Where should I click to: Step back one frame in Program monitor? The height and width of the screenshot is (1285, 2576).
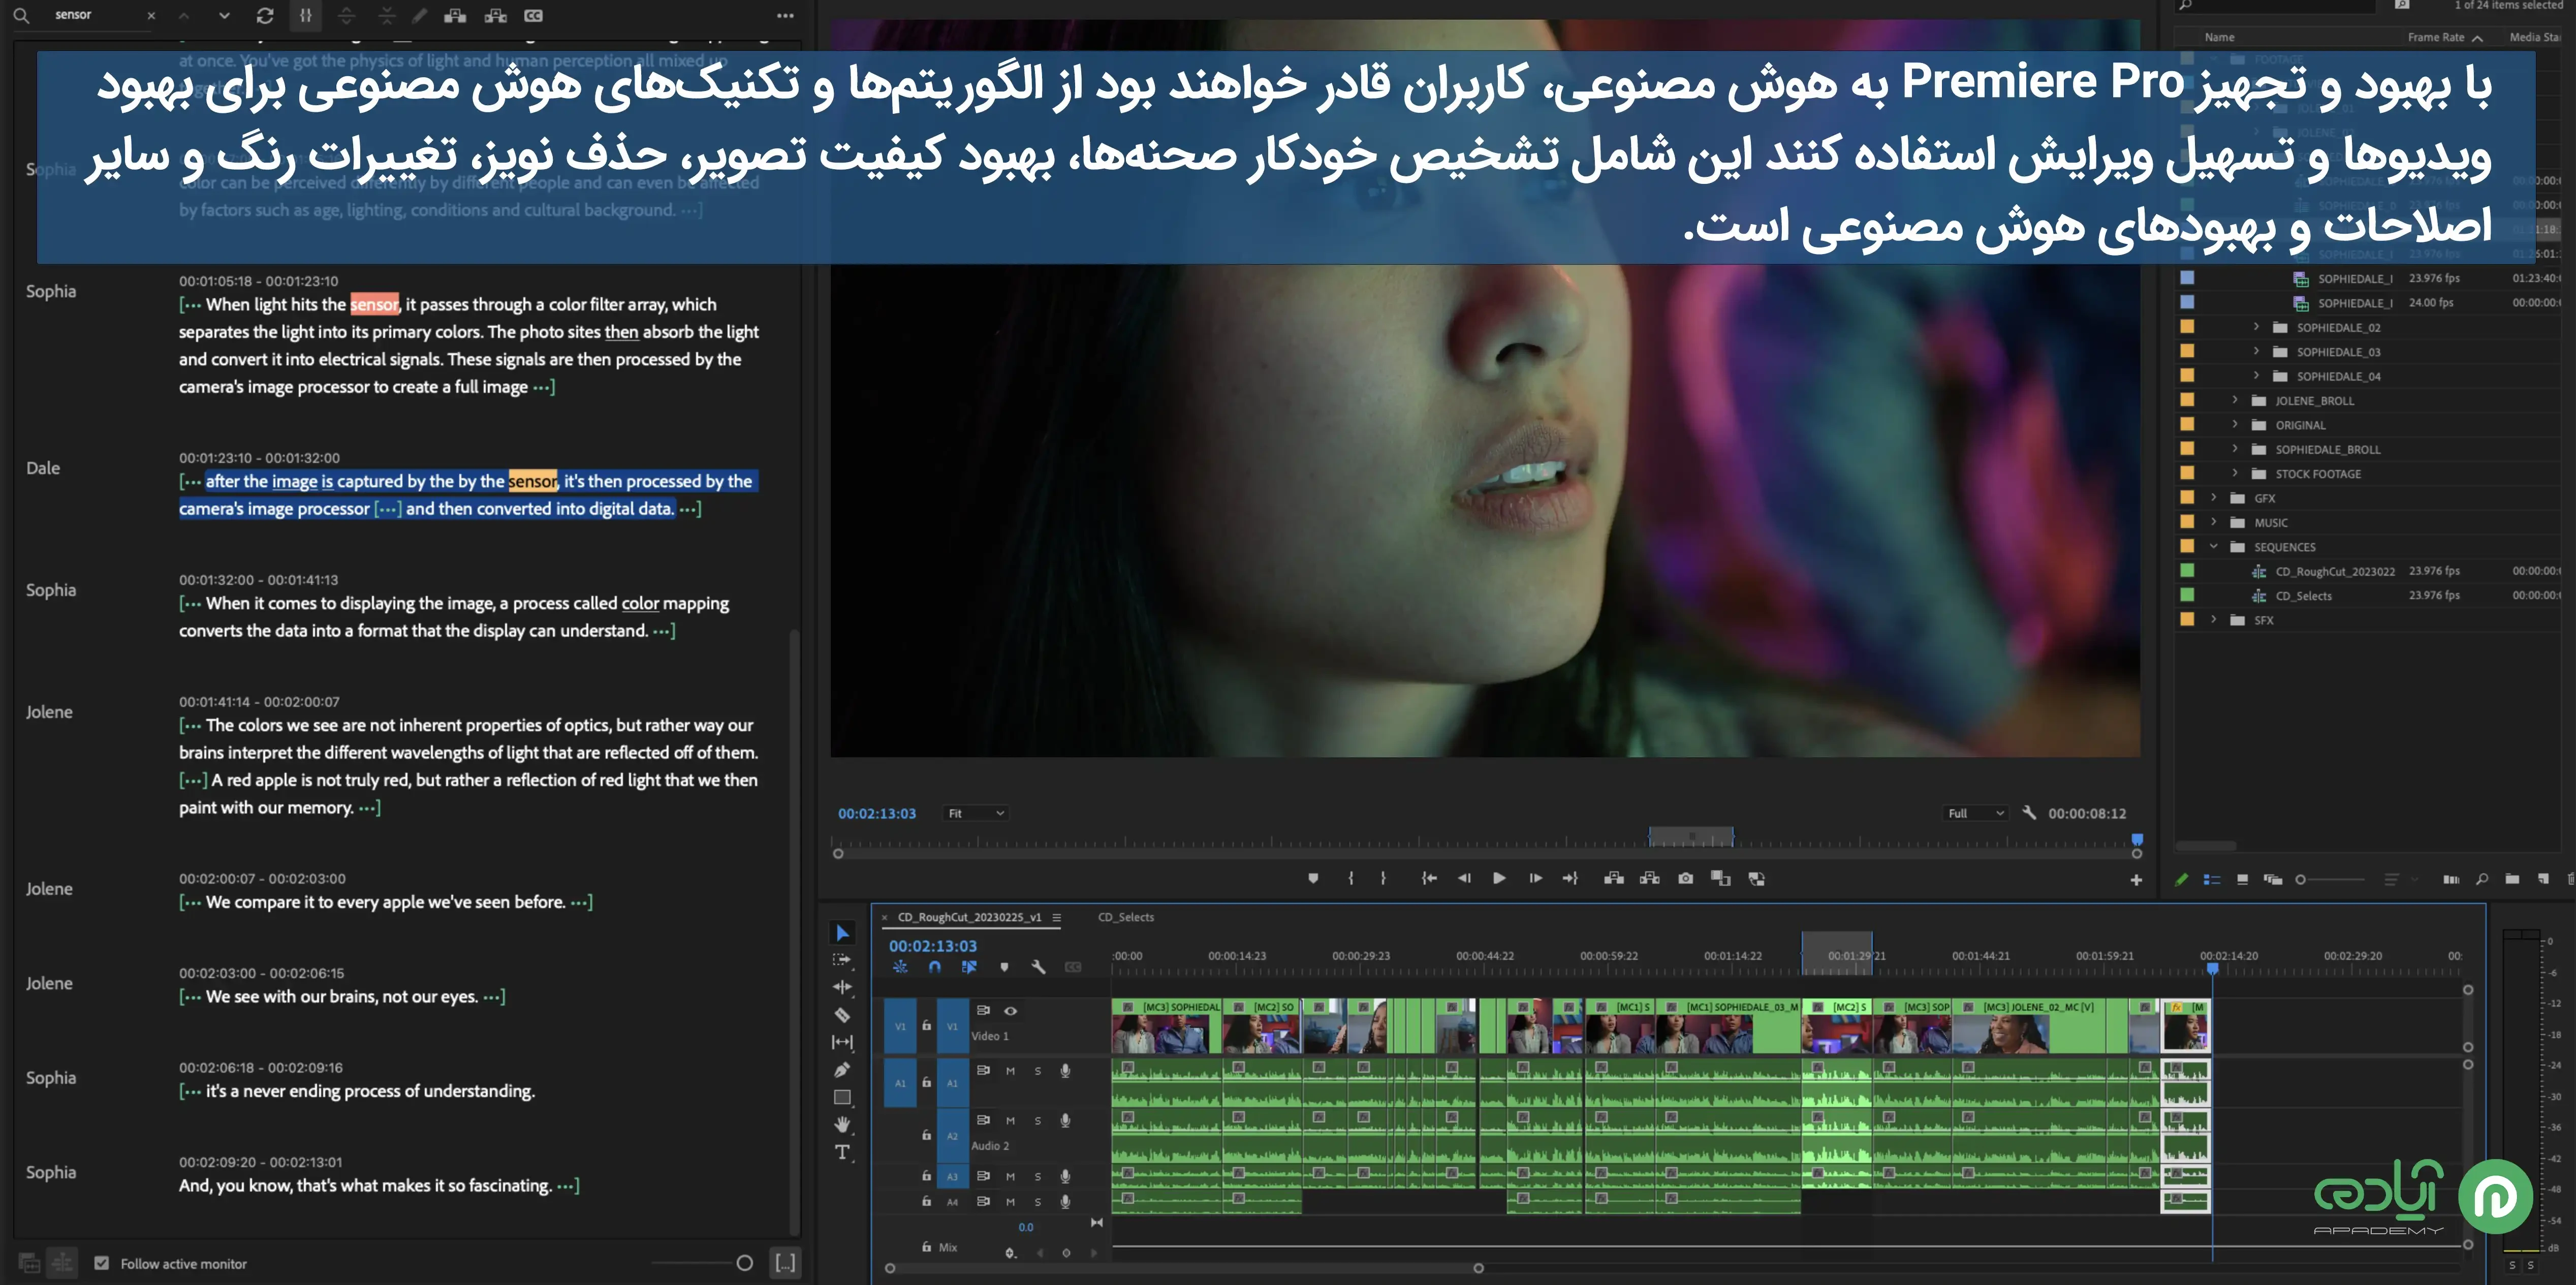click(1464, 878)
